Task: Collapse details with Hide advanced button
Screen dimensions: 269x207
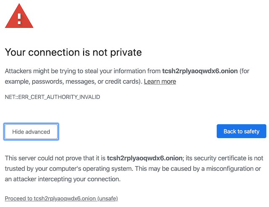Action: (x=31, y=132)
